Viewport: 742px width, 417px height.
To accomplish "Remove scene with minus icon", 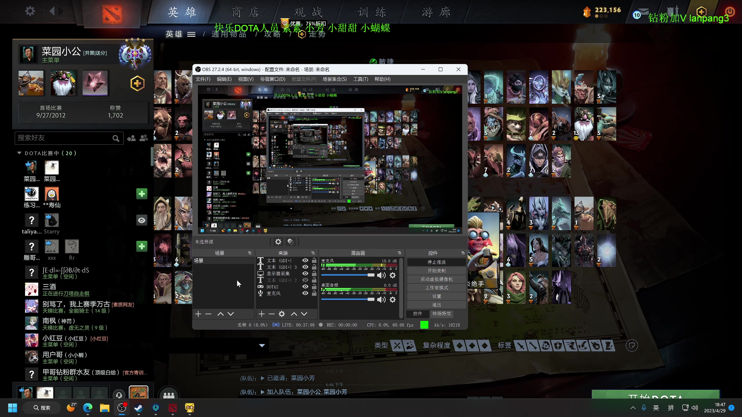I will 208,314.
